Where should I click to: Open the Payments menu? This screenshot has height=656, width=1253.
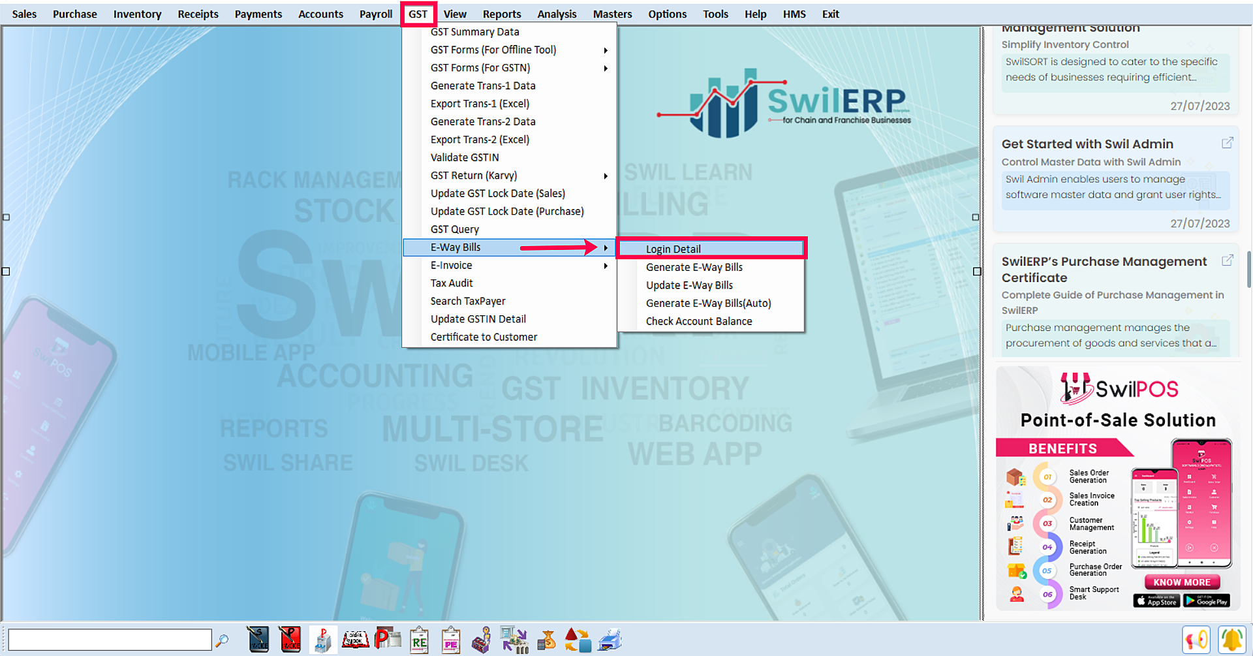coord(258,14)
